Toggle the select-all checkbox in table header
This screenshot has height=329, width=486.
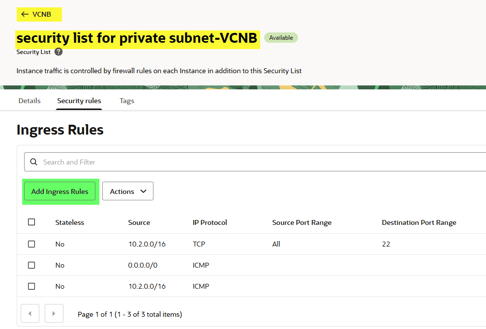[x=31, y=222]
